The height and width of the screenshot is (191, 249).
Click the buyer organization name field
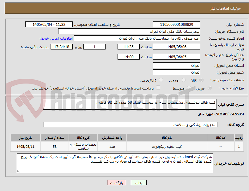129,31
